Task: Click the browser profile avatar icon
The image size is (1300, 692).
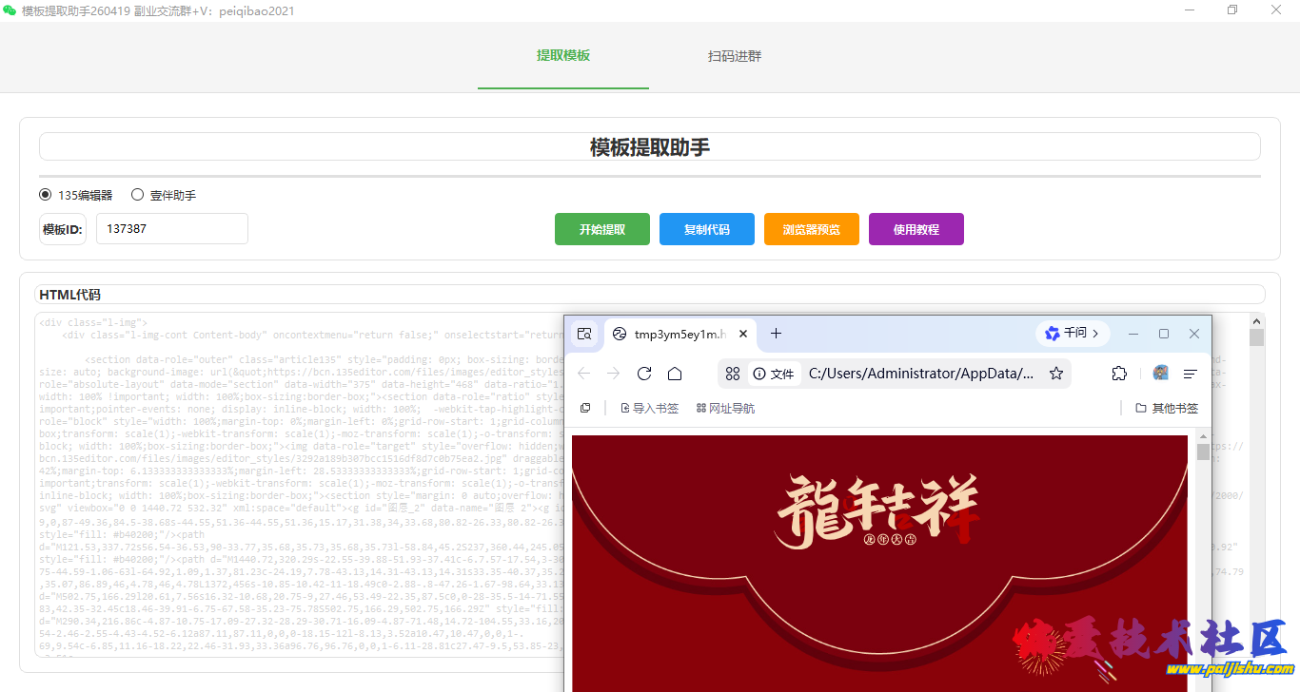Action: pos(1160,374)
